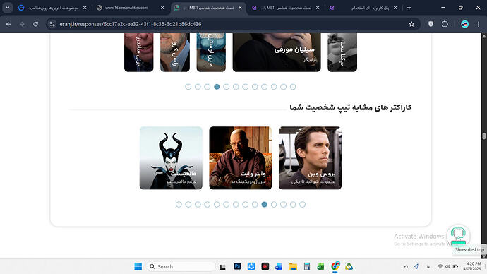Screen dimensions: 487x274
Task: Open the taskbar clock and date
Action: [x=471, y=266]
